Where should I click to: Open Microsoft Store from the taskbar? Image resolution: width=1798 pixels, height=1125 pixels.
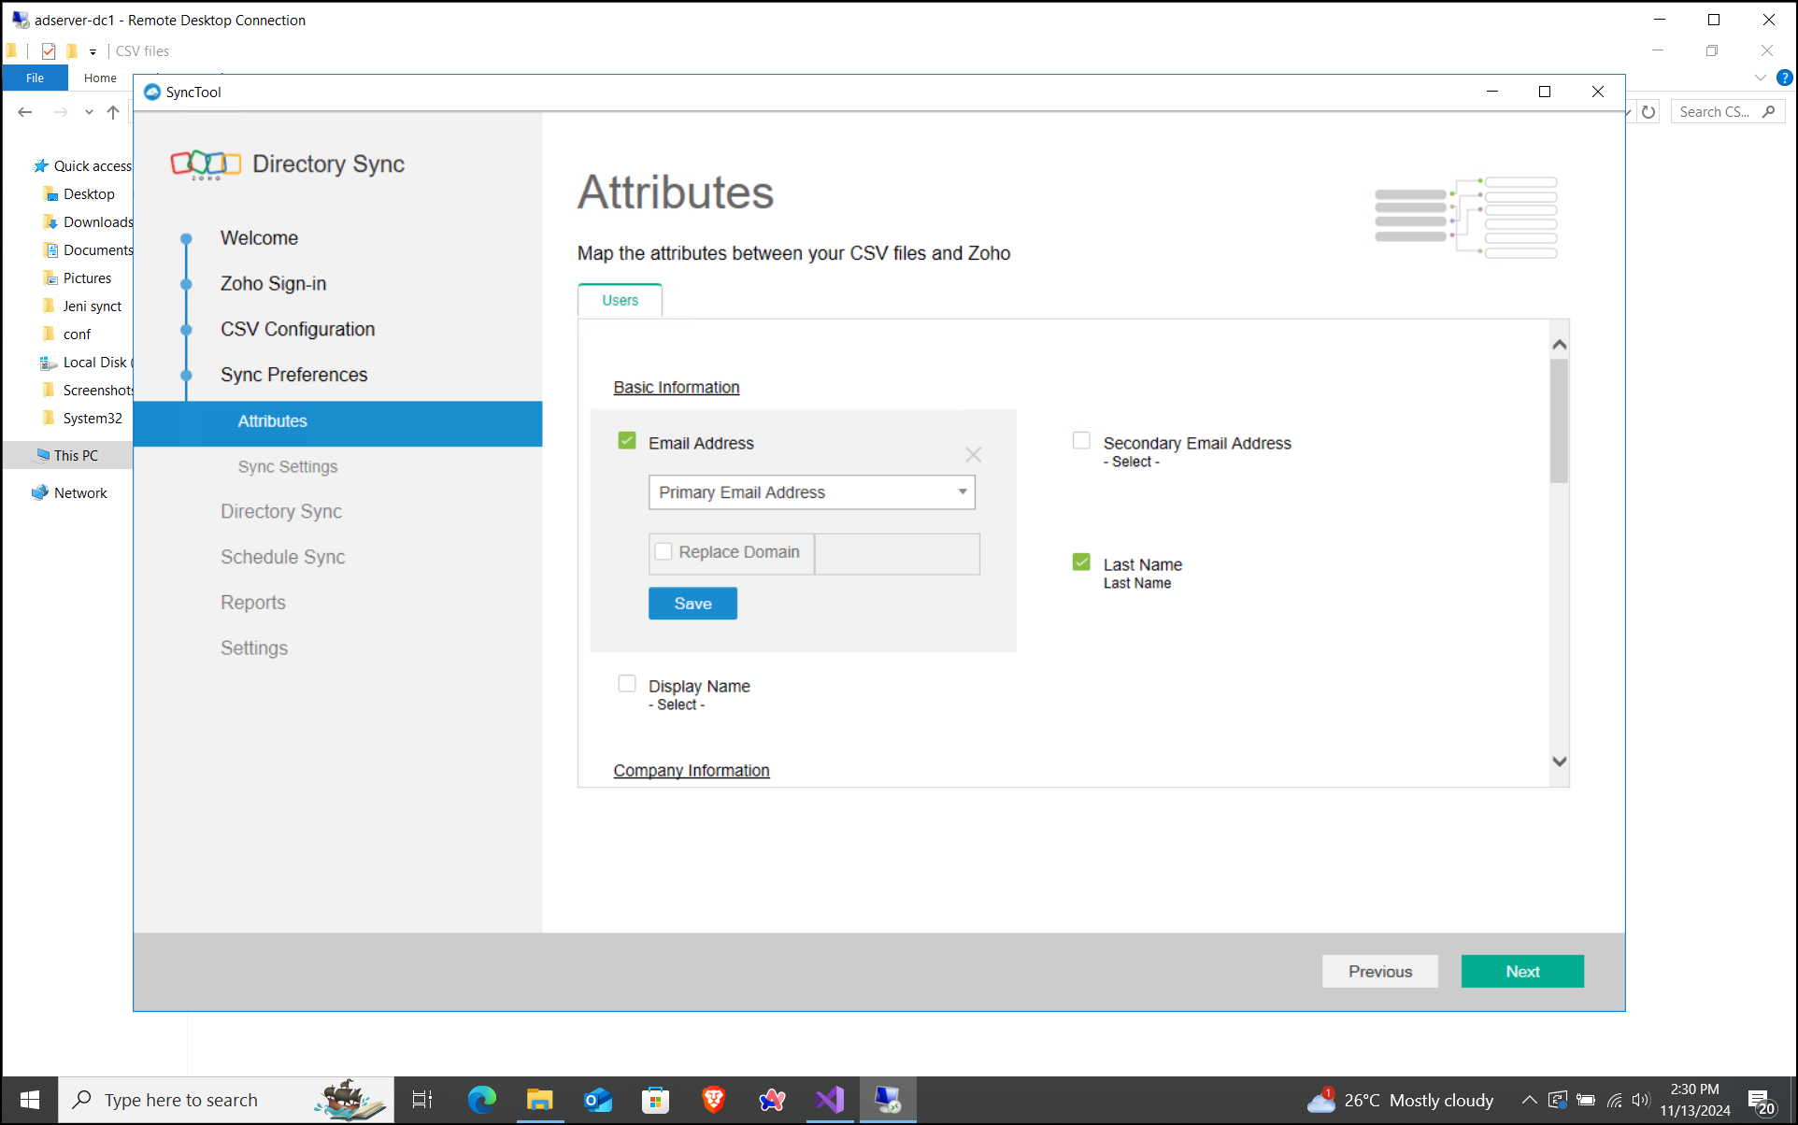click(x=655, y=1100)
